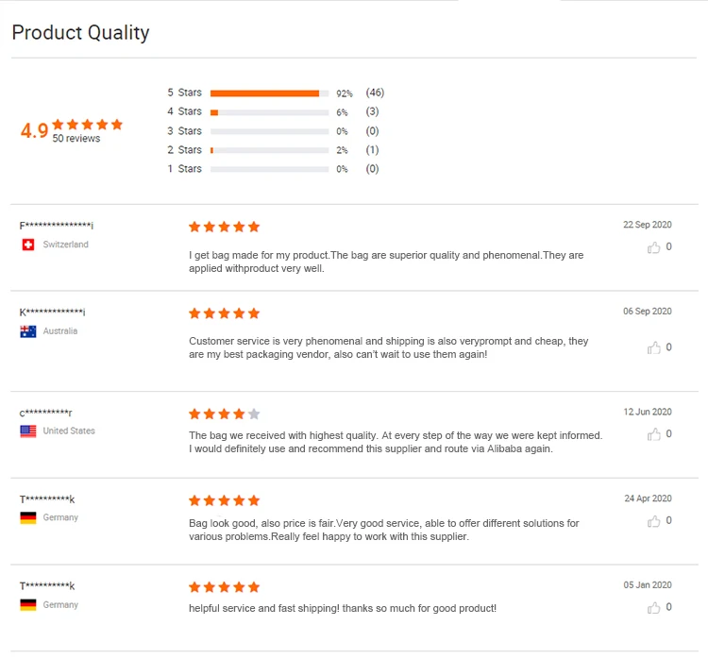The image size is (708, 659).
Task: Filter reviews by 5 Stars bar
Action: click(x=269, y=93)
